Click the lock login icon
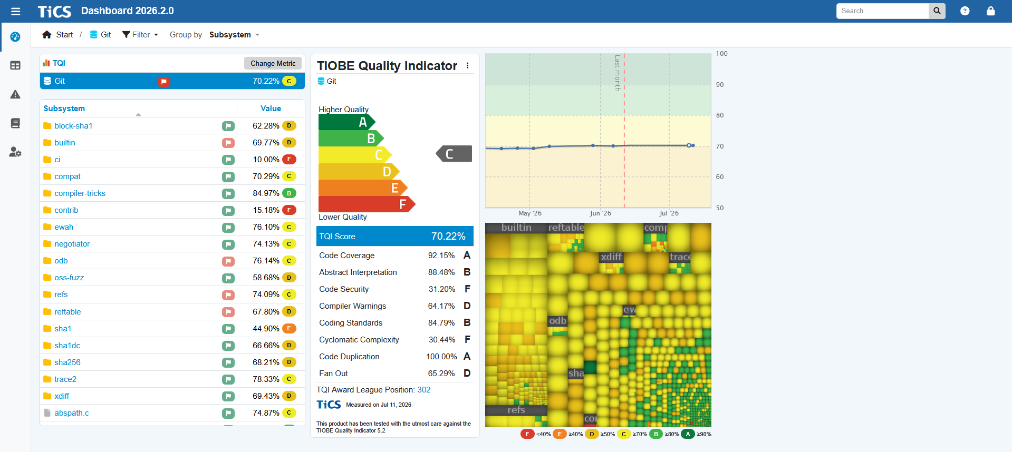1012x452 pixels. 990,11
